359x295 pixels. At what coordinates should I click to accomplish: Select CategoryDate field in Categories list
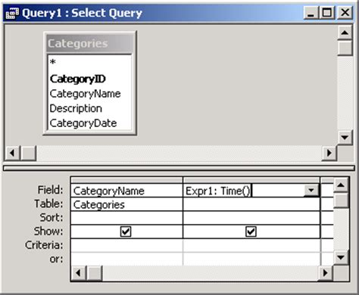83,123
